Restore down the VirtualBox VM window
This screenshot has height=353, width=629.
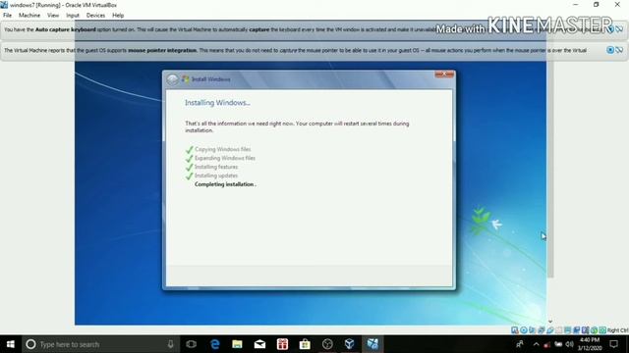tap(597, 5)
